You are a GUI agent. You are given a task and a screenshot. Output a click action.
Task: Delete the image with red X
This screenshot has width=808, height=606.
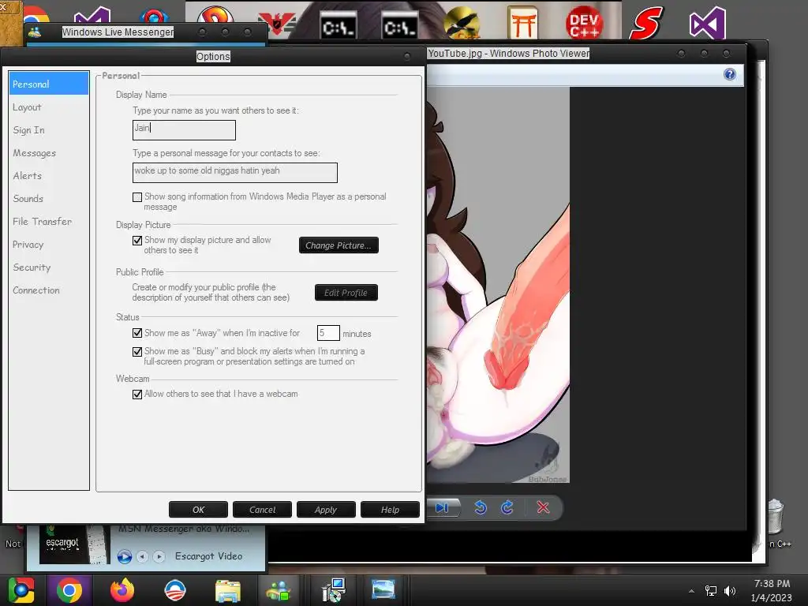(543, 508)
